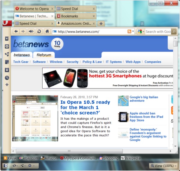
Task: Open the IT Systems section link
Action: pyautogui.click(x=114, y=62)
